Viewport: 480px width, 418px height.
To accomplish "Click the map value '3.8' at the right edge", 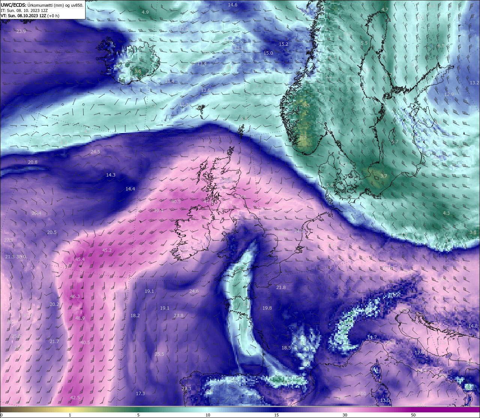I will tap(473, 232).
